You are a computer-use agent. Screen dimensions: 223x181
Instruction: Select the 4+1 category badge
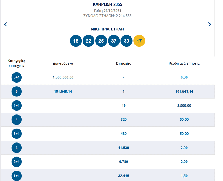[17, 106]
